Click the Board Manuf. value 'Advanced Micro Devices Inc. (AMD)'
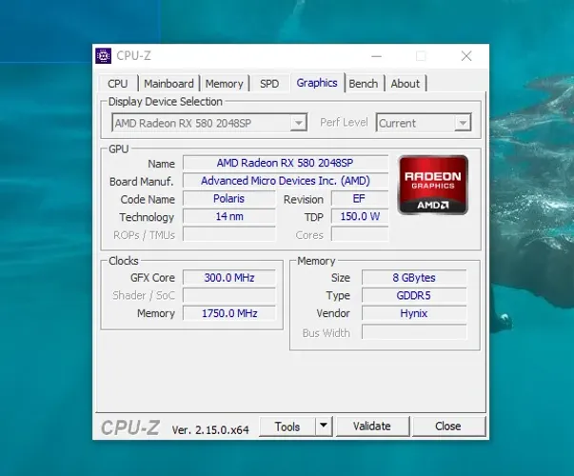Screen dimensions: 574x476 [286, 181]
